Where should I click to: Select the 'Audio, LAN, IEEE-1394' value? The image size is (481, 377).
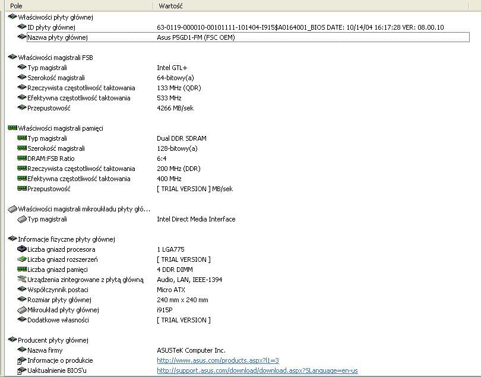189,280
